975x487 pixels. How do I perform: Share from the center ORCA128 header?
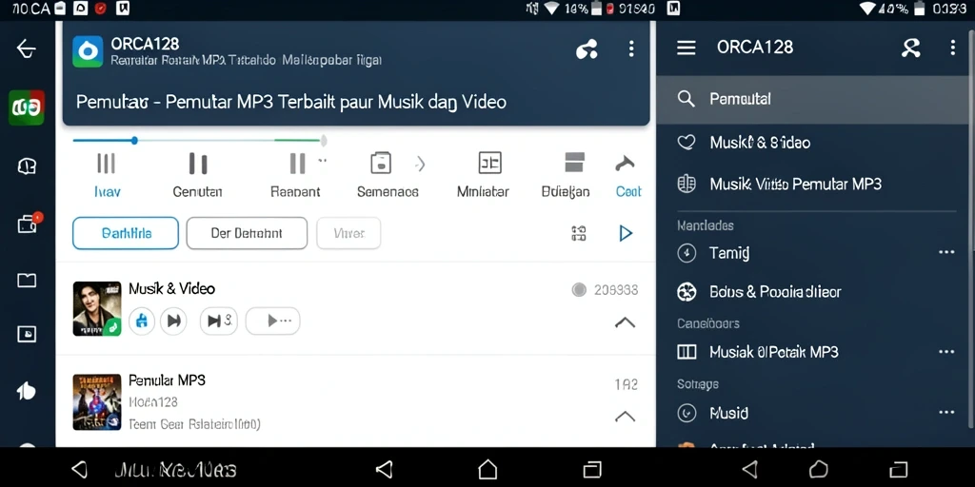click(587, 49)
